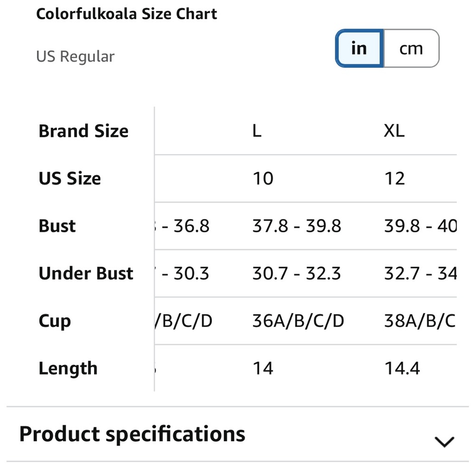475x475 pixels.
Task: Click the Colorfulkoala Size Chart heading
Action: point(126,14)
